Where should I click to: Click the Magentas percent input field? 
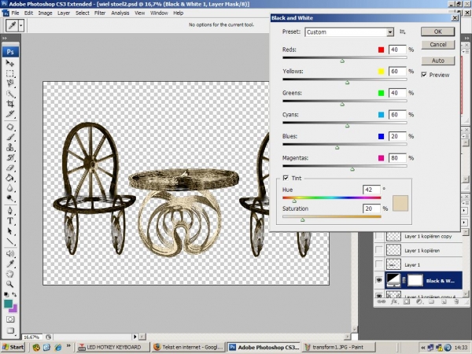click(x=397, y=158)
